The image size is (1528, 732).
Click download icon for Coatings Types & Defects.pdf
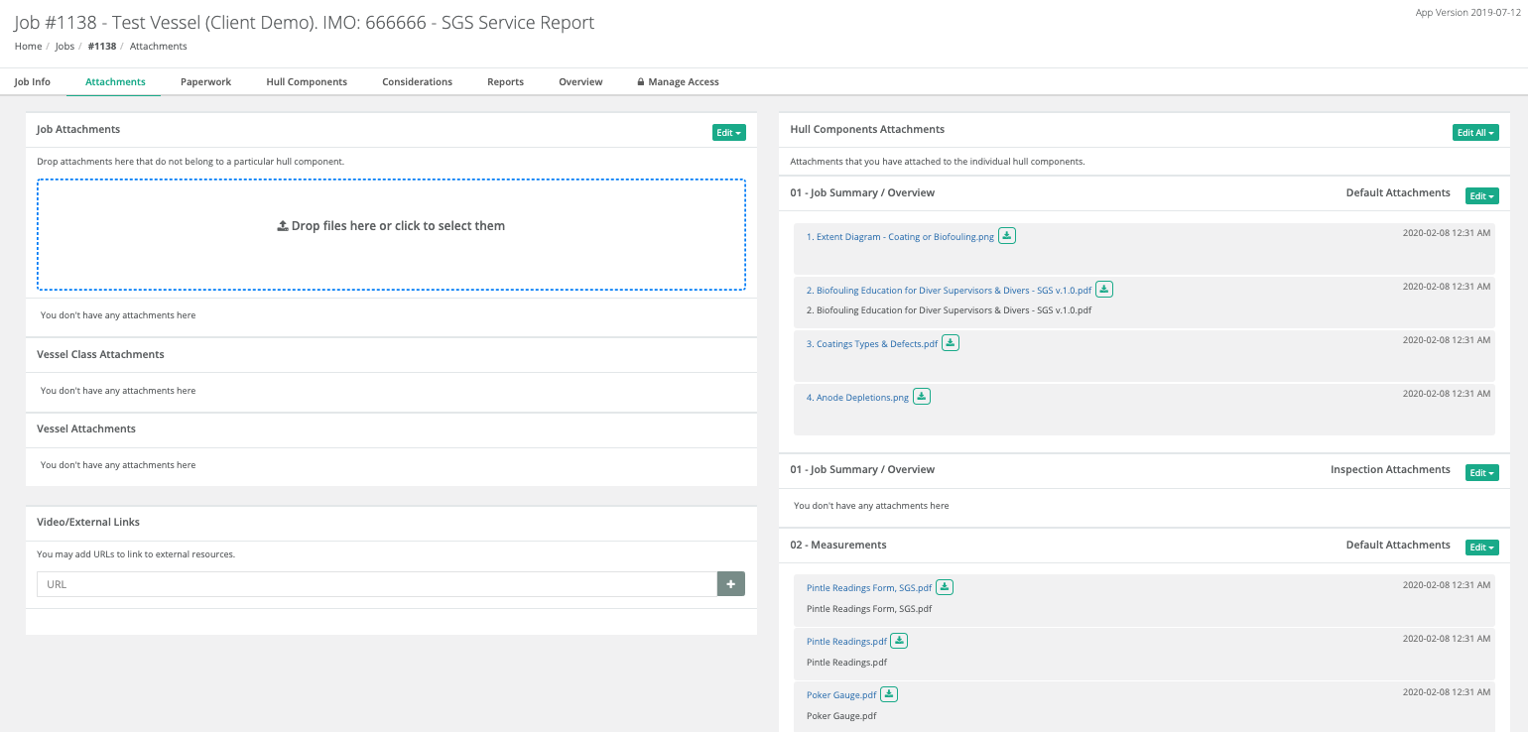coord(951,343)
